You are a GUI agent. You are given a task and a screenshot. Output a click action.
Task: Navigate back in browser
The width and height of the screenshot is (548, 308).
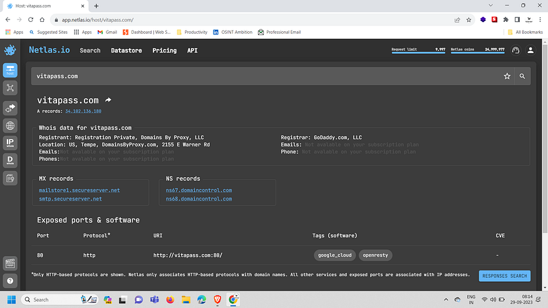[8, 20]
